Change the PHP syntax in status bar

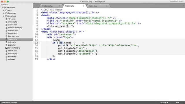pyautogui.click(x=177, y=103)
